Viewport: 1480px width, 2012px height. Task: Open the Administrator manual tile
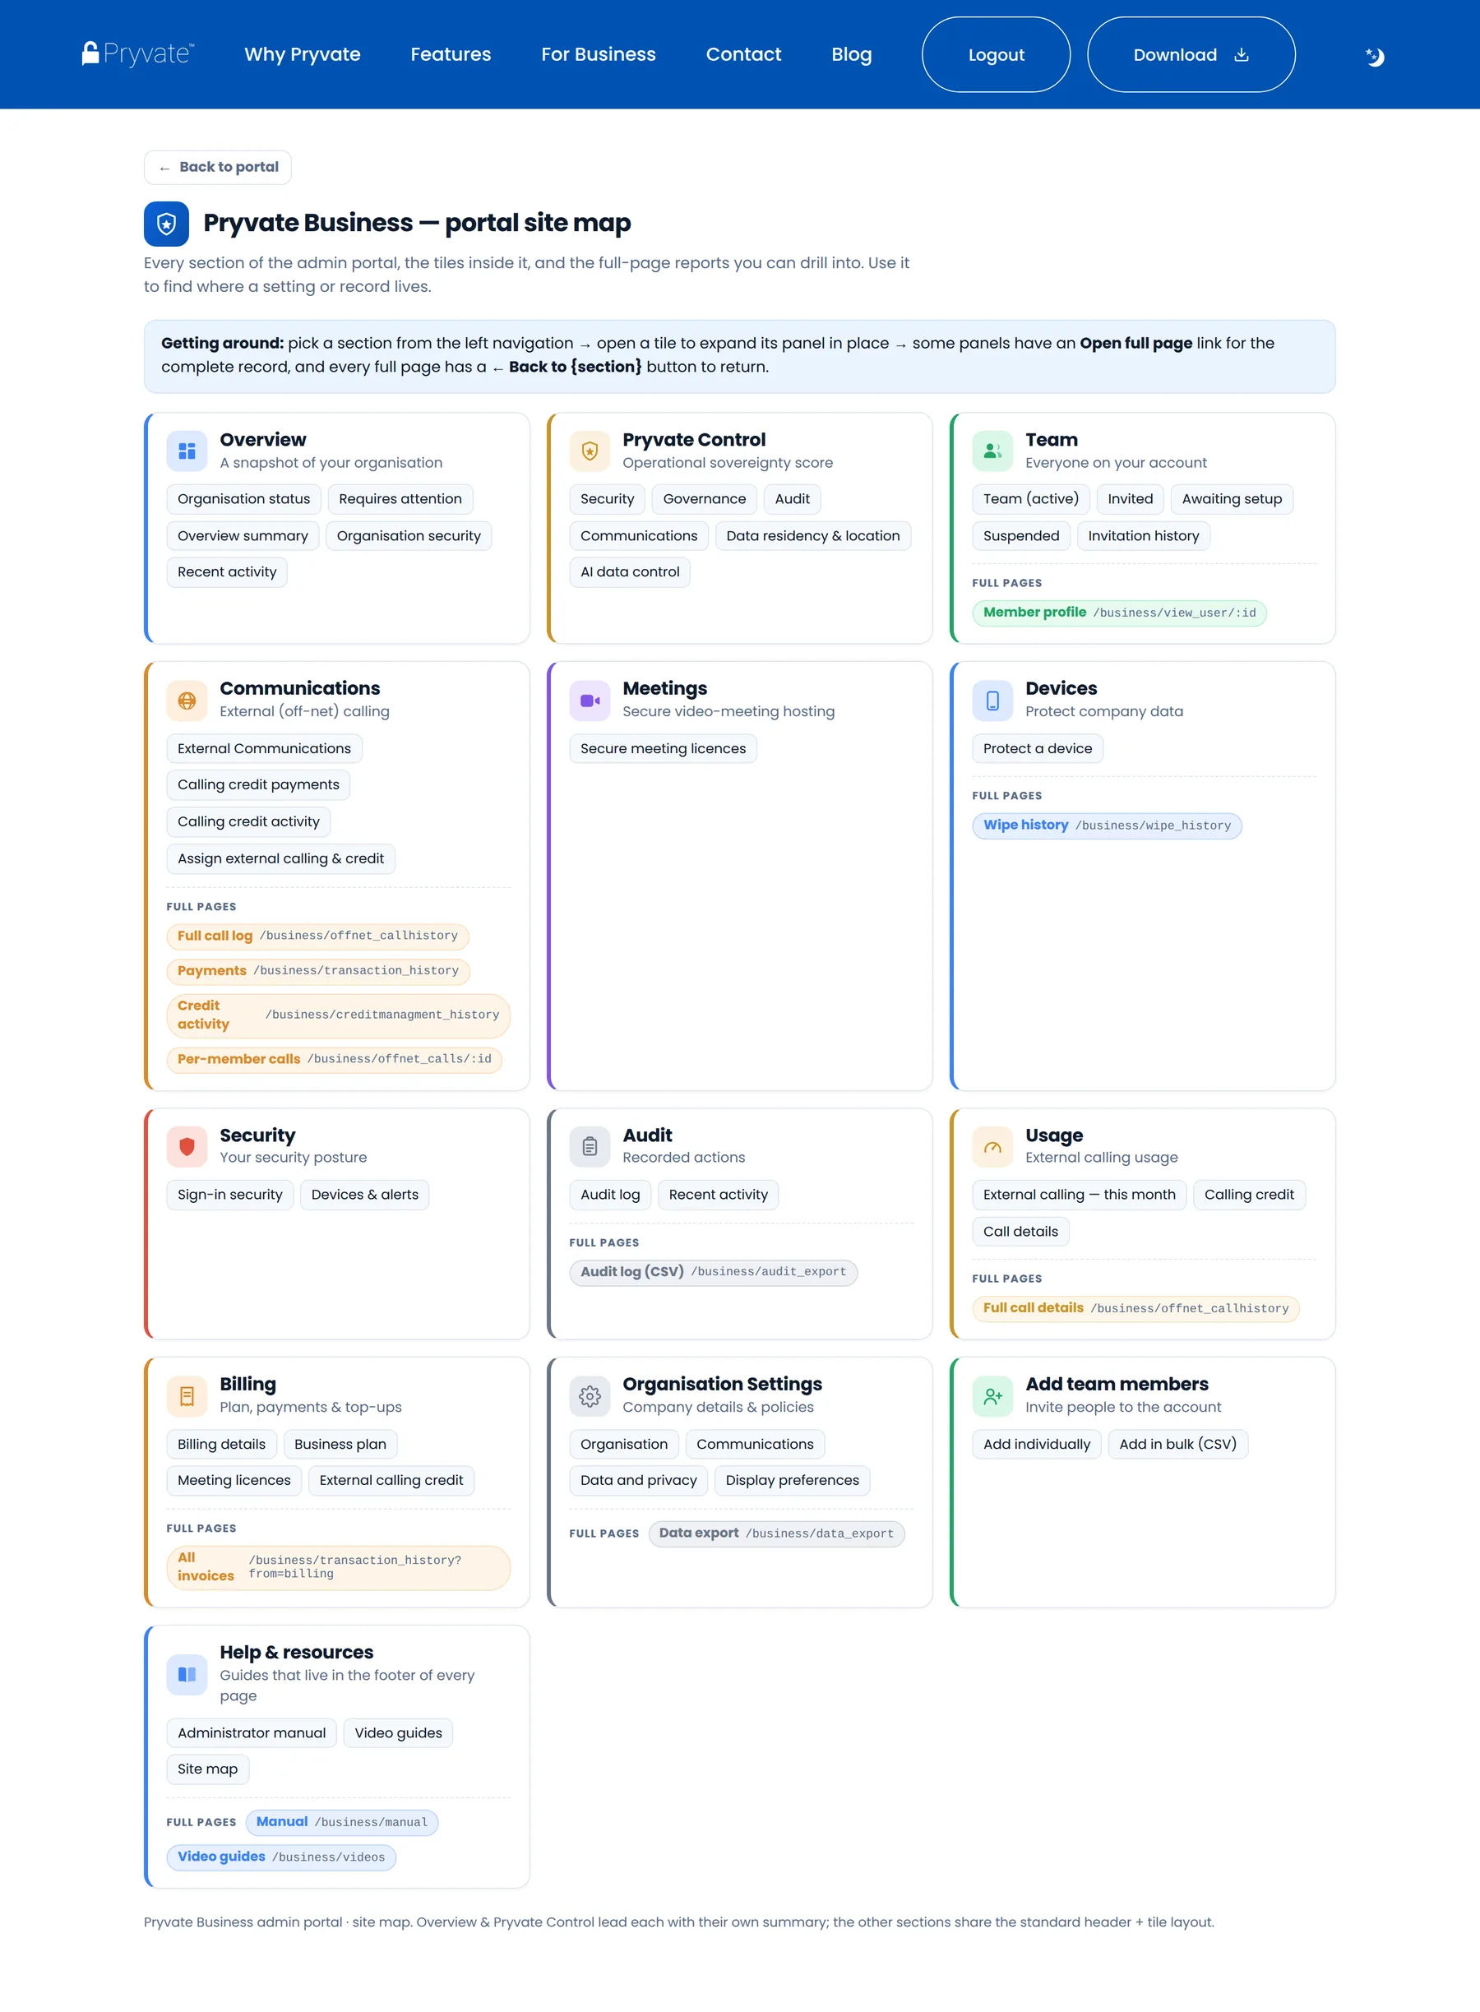point(252,1732)
